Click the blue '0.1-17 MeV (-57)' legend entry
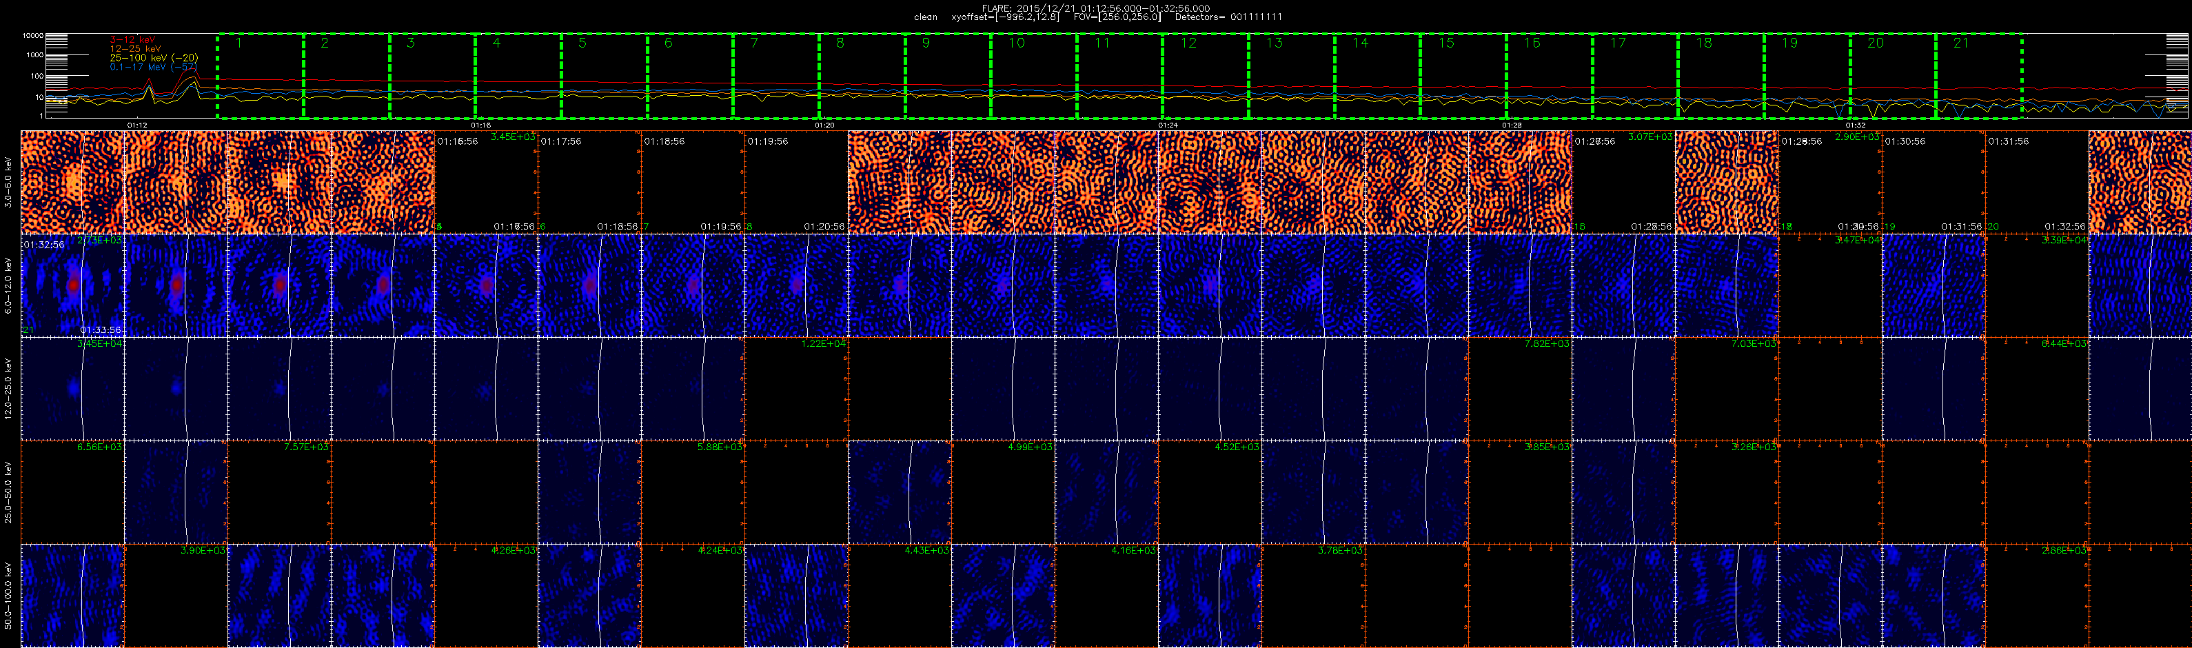 (x=154, y=66)
